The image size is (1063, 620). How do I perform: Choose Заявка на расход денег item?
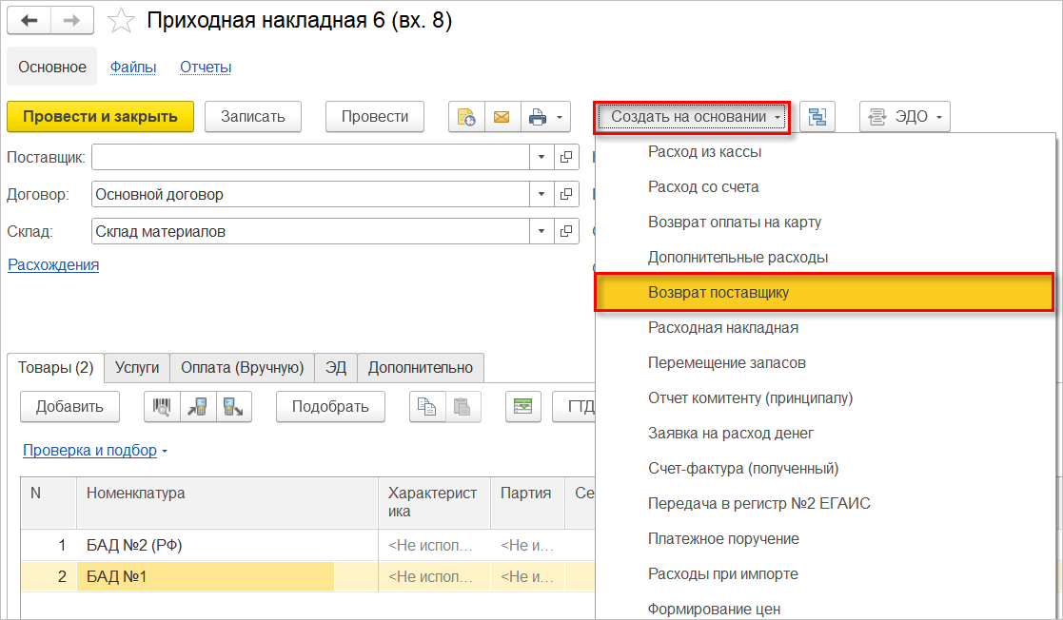pos(825,434)
